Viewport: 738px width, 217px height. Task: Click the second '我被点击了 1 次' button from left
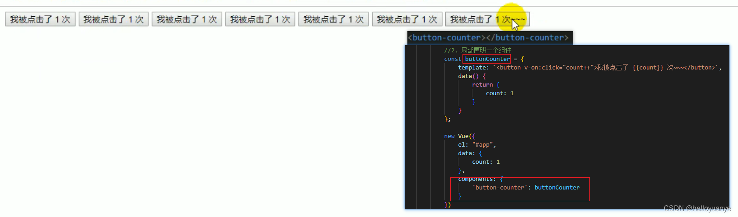pos(113,19)
